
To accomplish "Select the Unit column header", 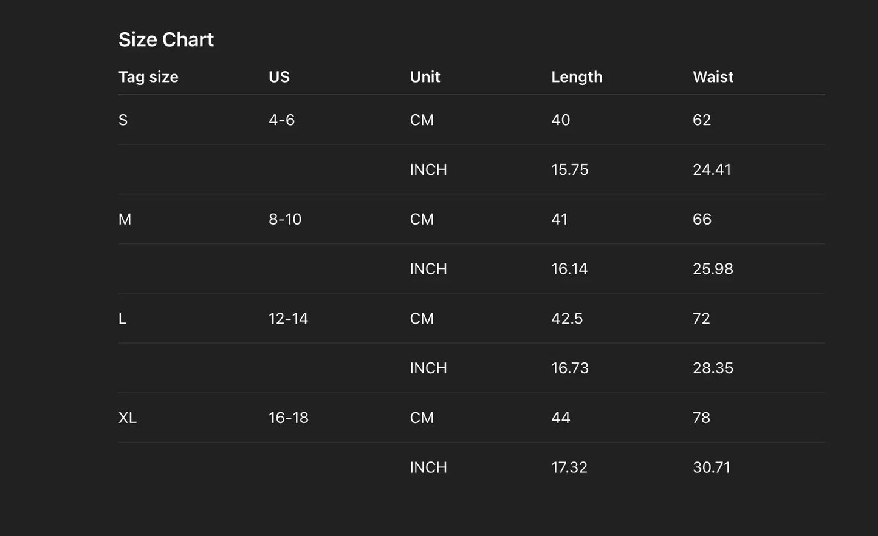I will pos(425,77).
